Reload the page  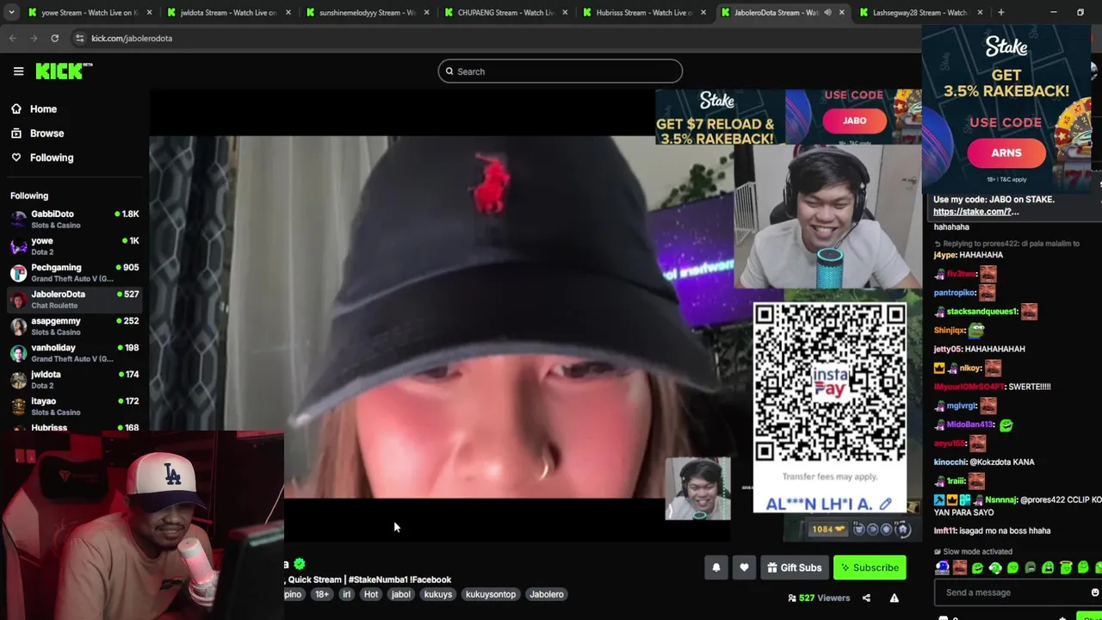pos(54,39)
